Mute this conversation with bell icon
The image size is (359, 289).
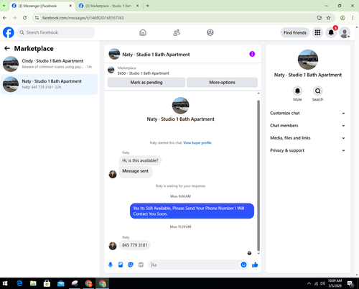click(x=297, y=91)
